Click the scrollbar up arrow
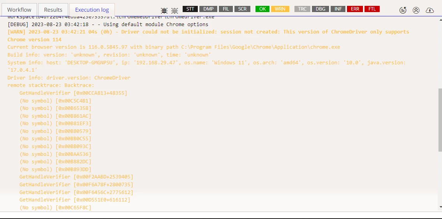Image resolution: width=442 pixels, height=219 pixels. pos(440,20)
